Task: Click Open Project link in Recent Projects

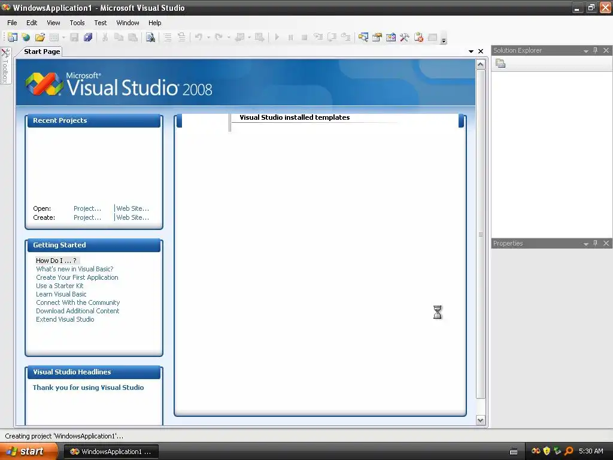Action: tap(87, 208)
